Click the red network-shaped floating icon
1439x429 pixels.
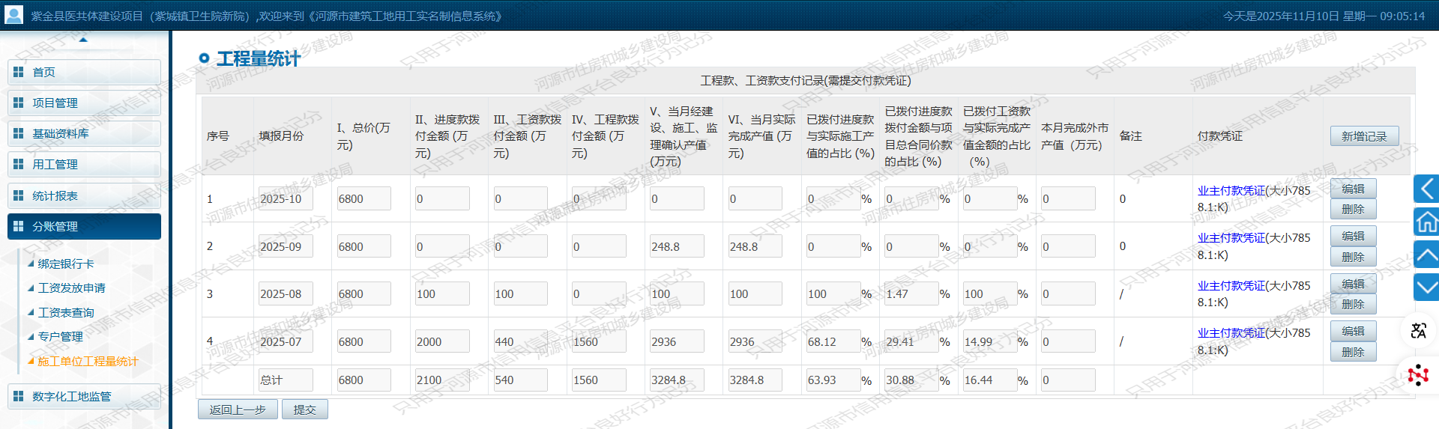[x=1418, y=374]
